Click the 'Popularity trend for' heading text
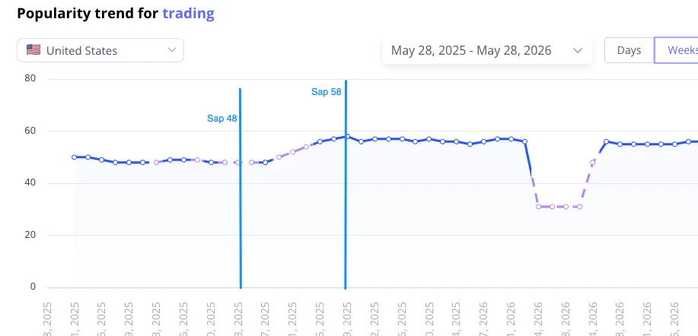Screen dimensions: 698x336 click(88, 14)
